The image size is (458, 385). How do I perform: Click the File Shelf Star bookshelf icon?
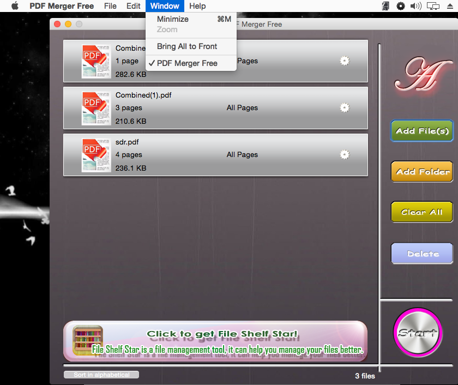(x=88, y=340)
